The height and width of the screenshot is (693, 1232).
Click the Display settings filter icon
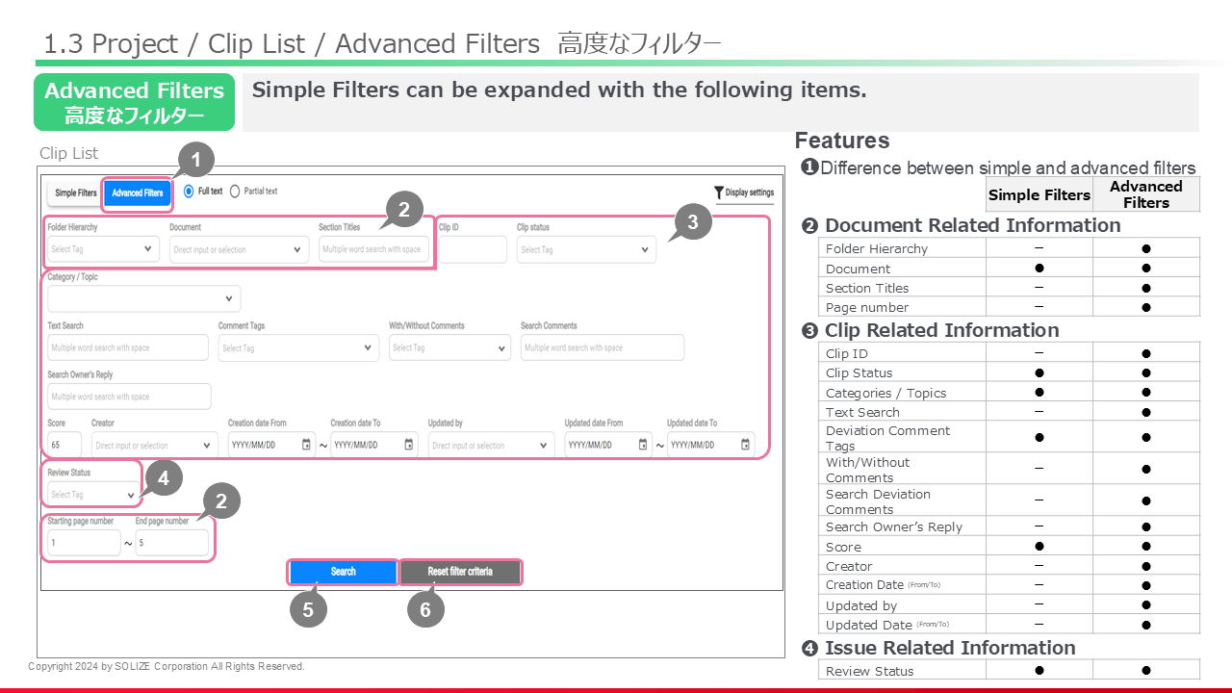tap(719, 192)
